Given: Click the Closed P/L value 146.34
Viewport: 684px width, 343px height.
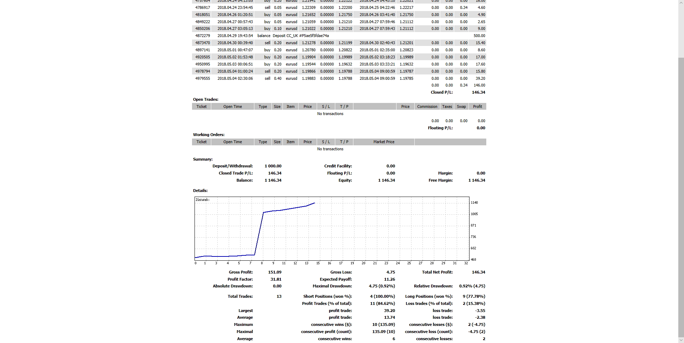Looking at the screenshot, I should 478,92.
